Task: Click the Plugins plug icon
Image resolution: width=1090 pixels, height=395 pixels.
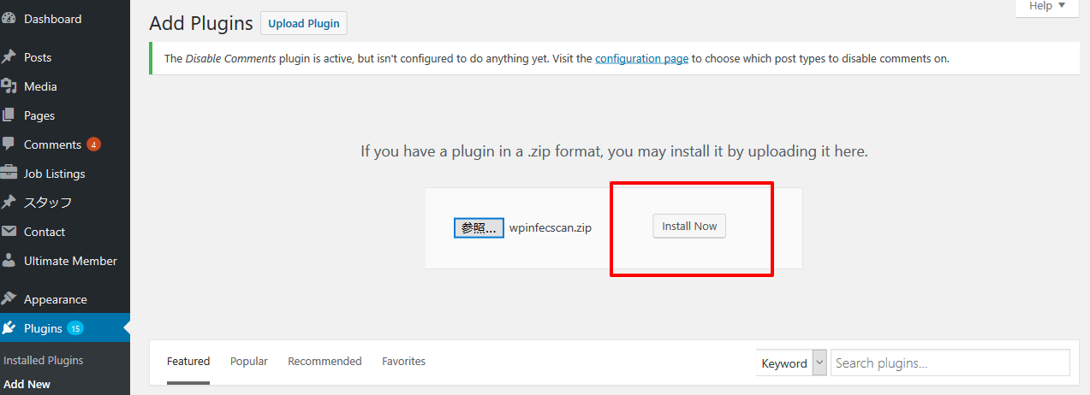Action: pos(9,328)
